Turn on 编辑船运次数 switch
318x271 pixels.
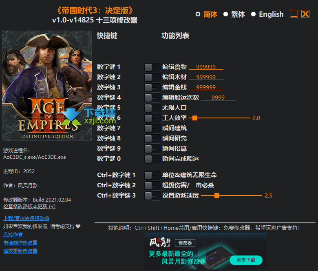[152, 98]
